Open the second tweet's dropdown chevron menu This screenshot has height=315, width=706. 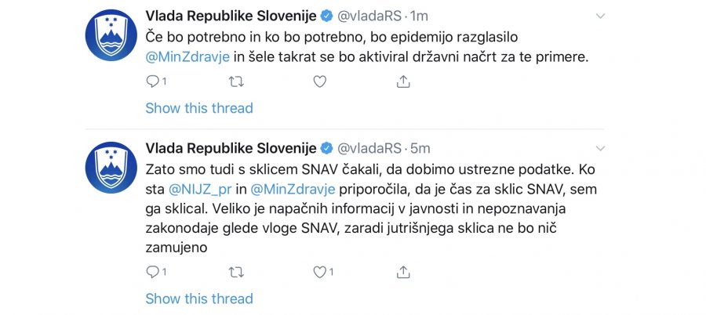click(x=600, y=148)
